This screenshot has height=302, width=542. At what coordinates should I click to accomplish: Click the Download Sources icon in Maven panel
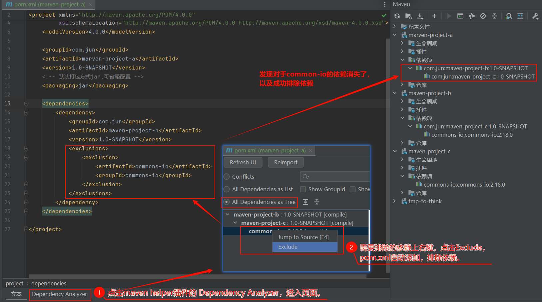click(420, 16)
